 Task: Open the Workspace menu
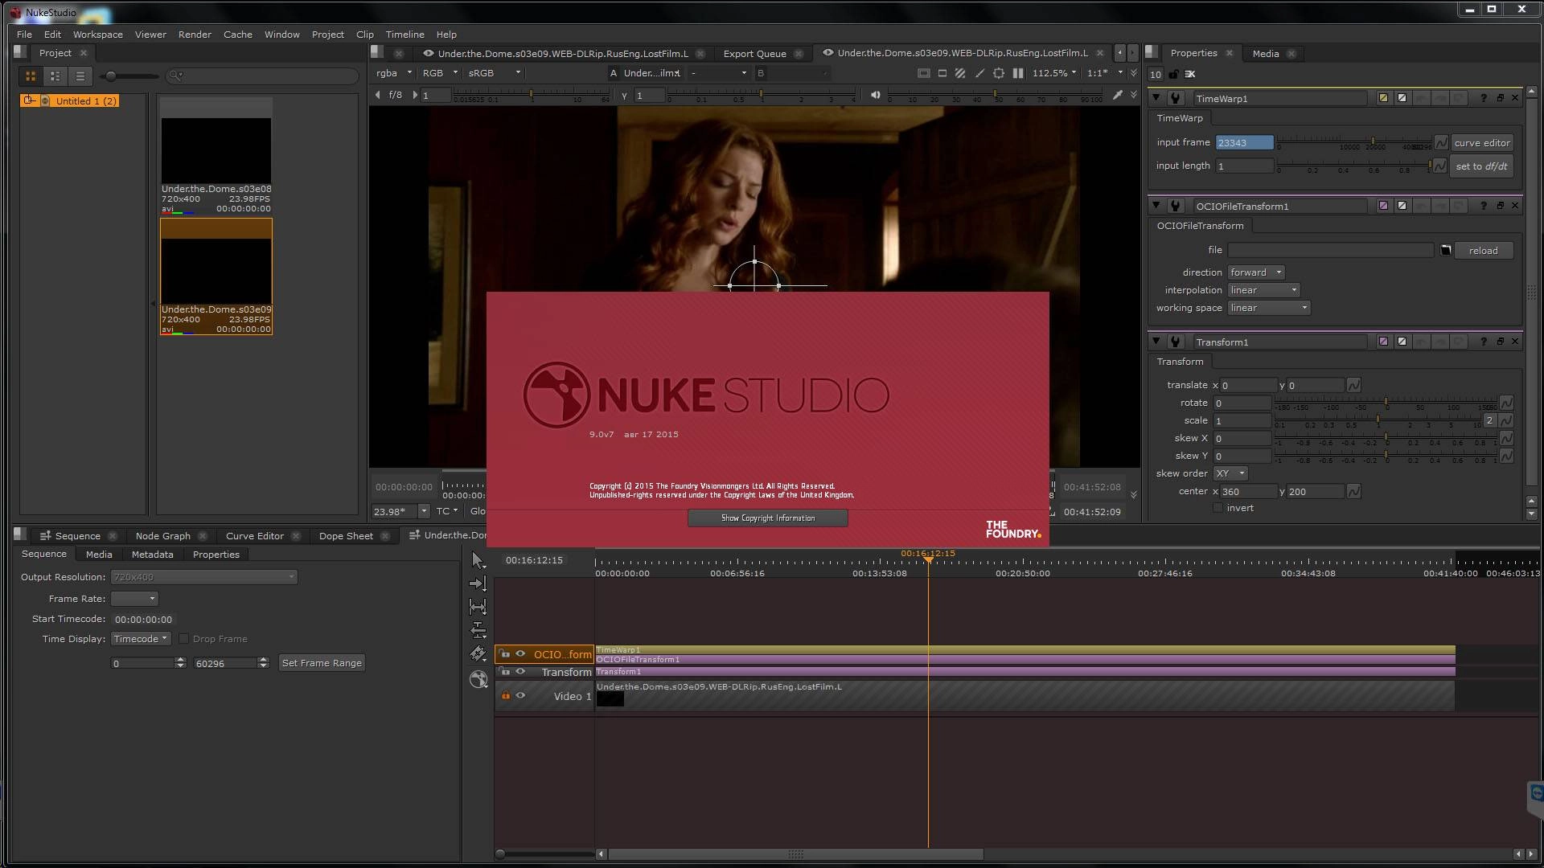(x=98, y=35)
